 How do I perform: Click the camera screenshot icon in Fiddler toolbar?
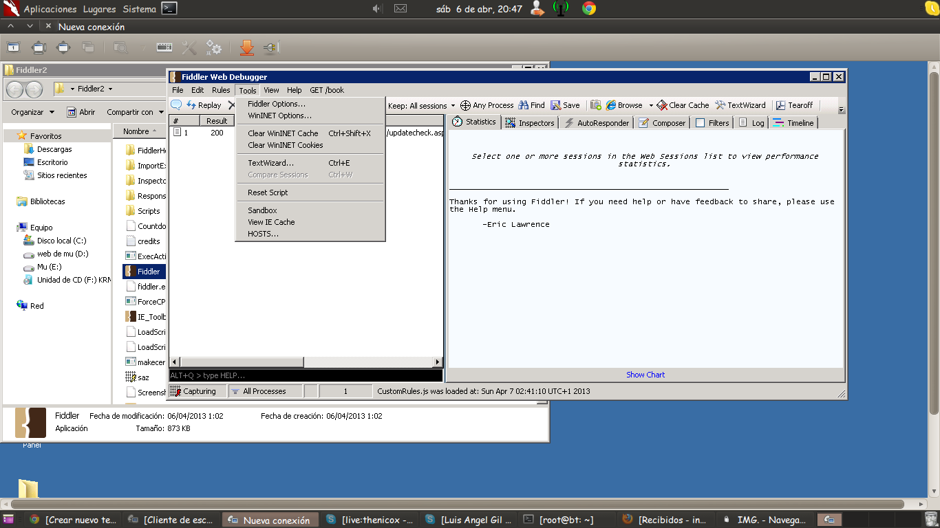596,105
